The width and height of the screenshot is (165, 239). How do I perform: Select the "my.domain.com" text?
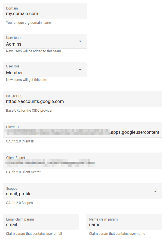[22, 13]
